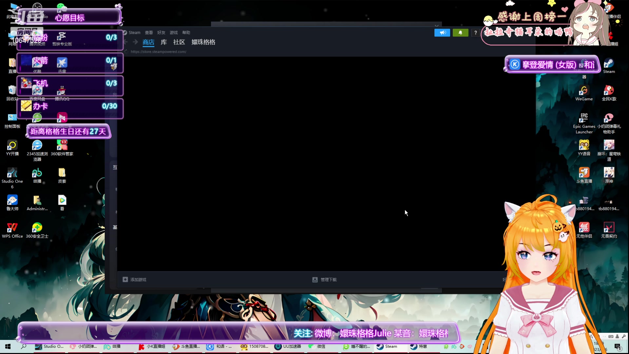Open Windows notification center icon

tap(618, 346)
